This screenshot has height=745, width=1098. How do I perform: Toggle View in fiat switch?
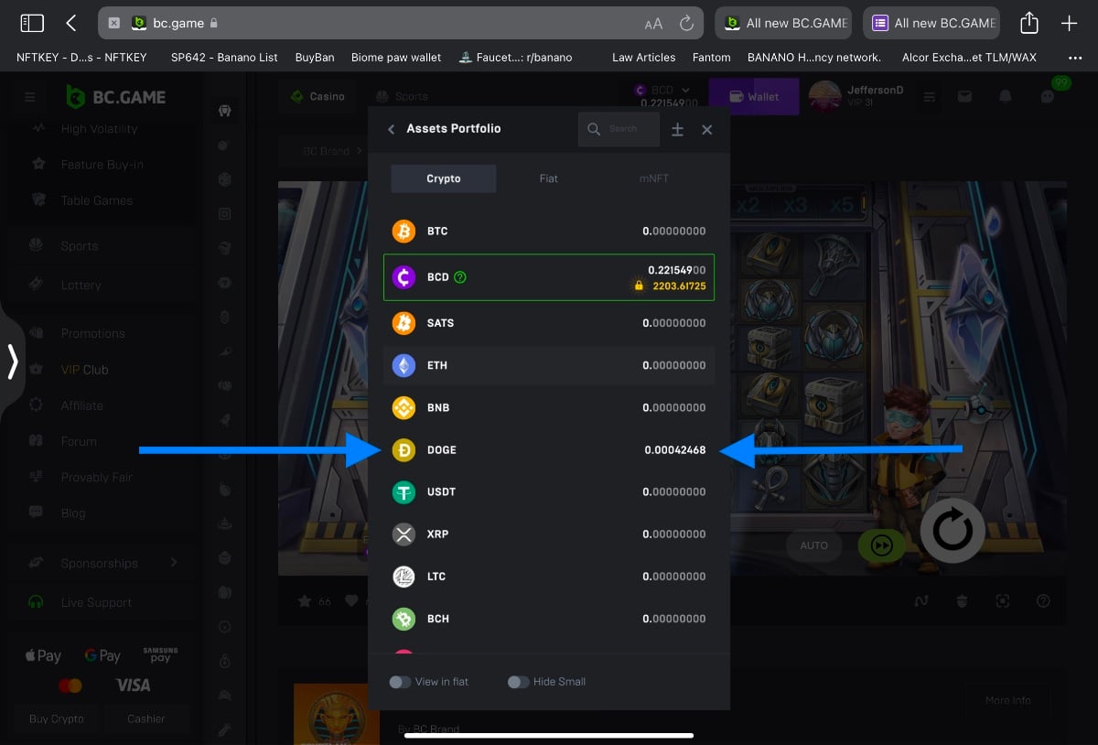click(400, 682)
